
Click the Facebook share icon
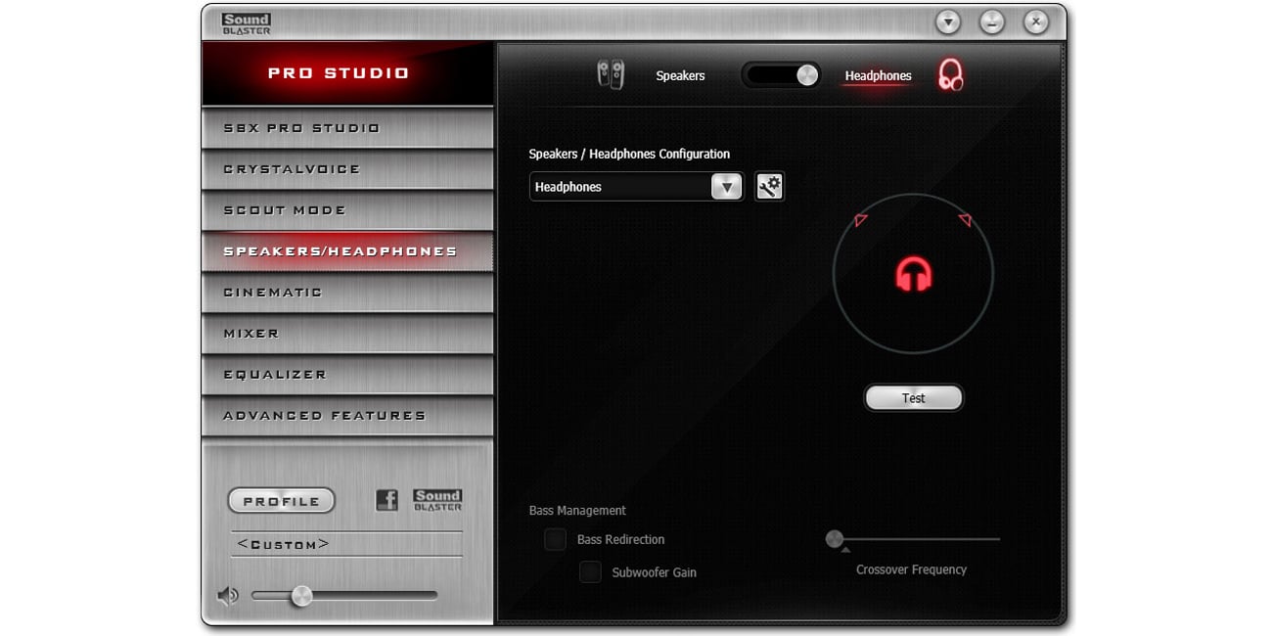coord(387,499)
